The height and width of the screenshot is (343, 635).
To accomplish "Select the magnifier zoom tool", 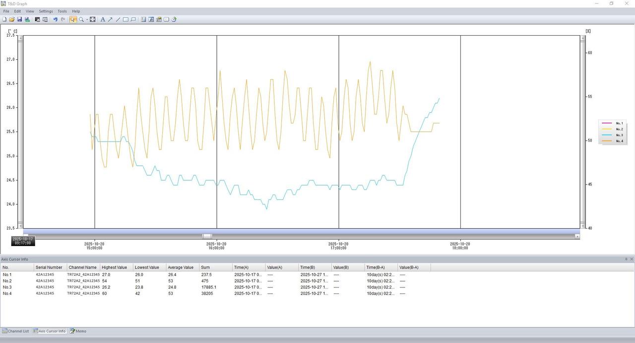I will click(x=81, y=20).
